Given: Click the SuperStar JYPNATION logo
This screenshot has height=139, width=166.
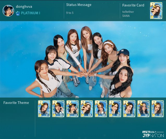Looking at the screenshot, I should pyautogui.click(x=153, y=134).
